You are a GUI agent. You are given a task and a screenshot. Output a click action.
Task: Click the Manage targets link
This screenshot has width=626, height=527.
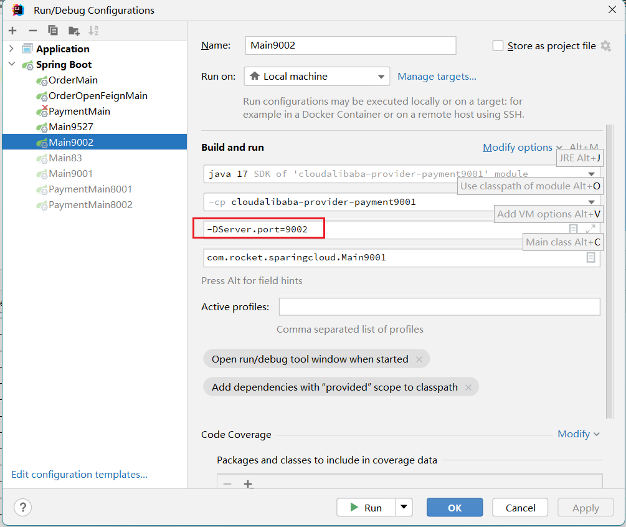(x=437, y=77)
